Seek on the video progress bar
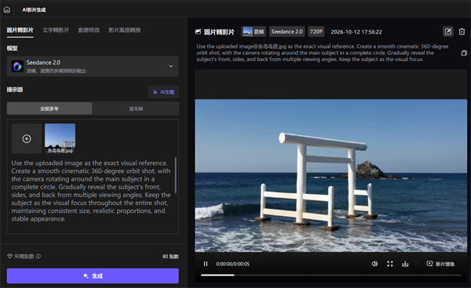Screen dimensions: 471x288 point(330,275)
